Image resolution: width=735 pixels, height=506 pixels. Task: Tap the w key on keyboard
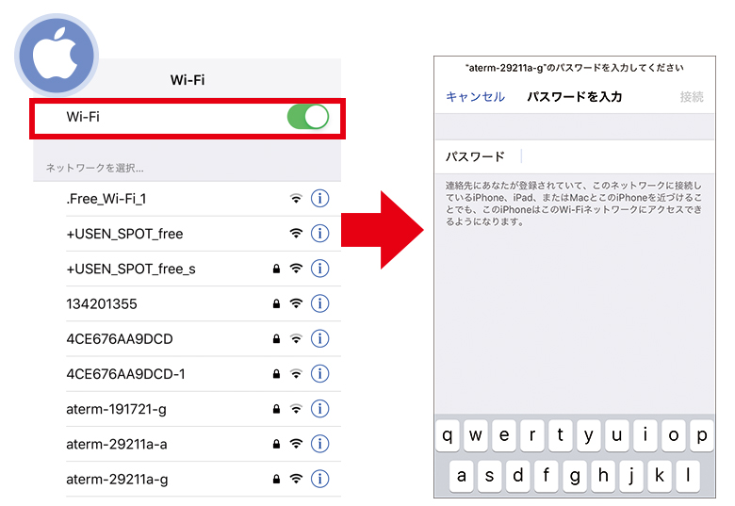[476, 435]
